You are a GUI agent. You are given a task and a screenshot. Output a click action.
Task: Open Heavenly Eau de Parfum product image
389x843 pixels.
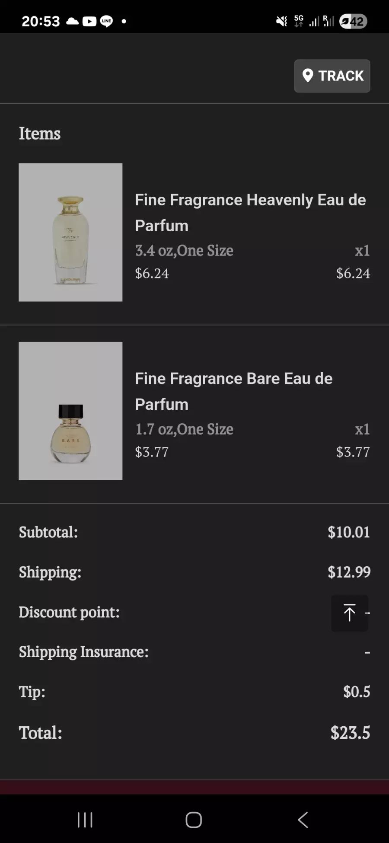coord(70,232)
